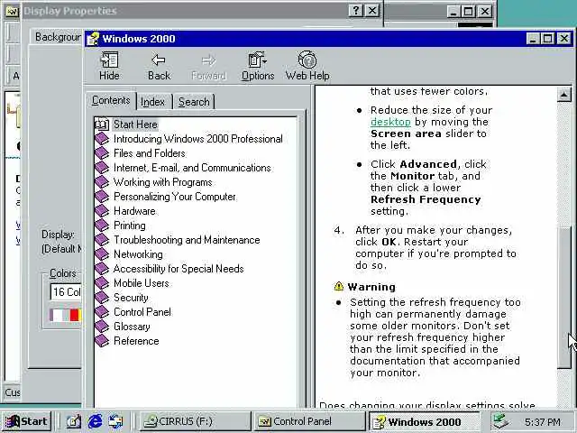This screenshot has width=577, height=433.
Task: Click book icon beside Security
Action: coord(102,297)
